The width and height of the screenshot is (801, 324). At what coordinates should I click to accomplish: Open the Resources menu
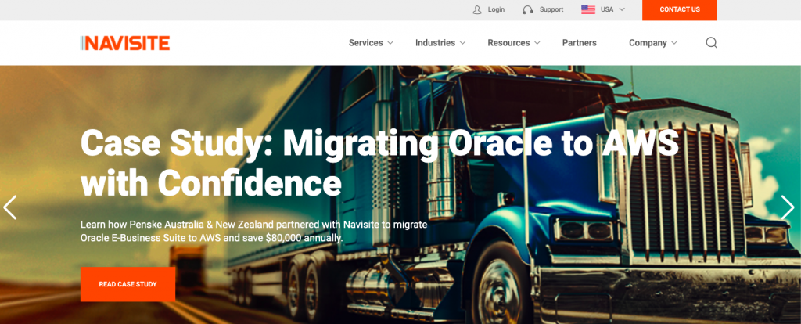coord(508,43)
